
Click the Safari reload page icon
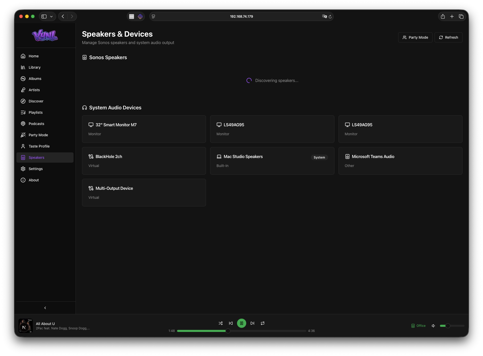(x=330, y=16)
